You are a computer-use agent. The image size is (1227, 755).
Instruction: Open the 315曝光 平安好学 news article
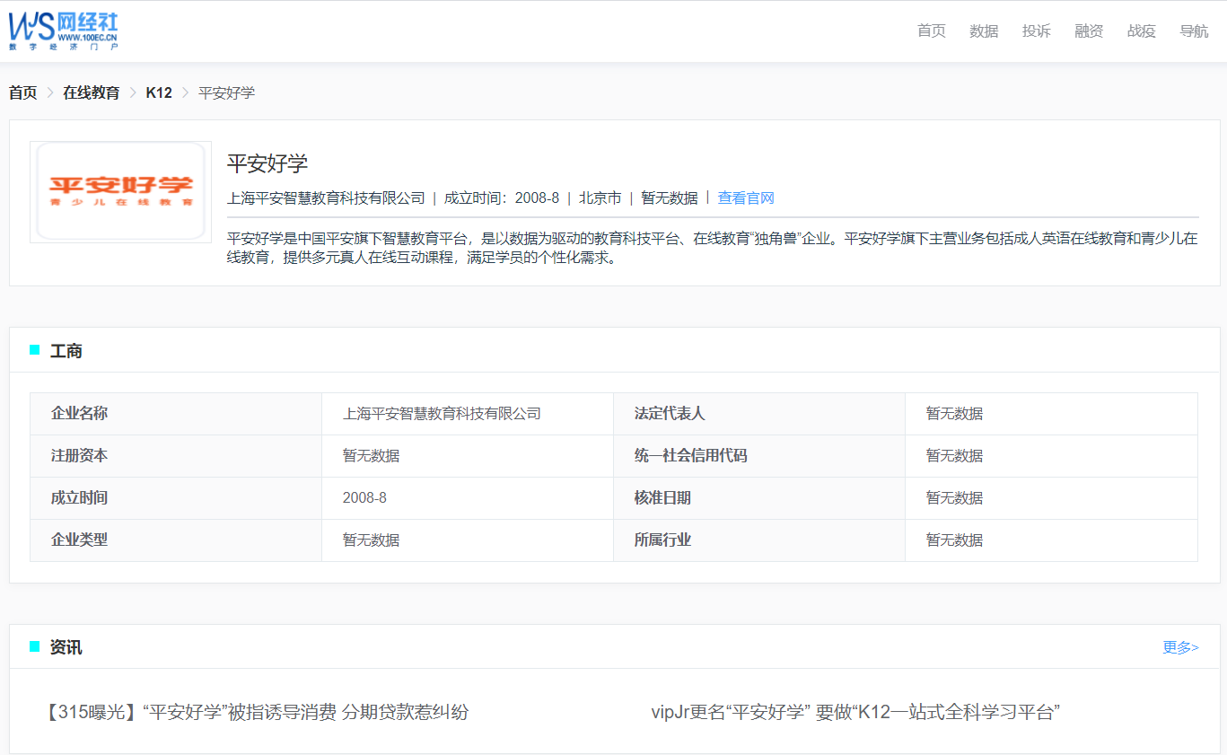256,713
